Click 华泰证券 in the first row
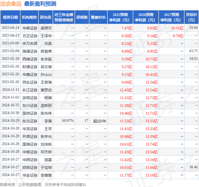This screenshot has height=187, width=199. [30, 28]
